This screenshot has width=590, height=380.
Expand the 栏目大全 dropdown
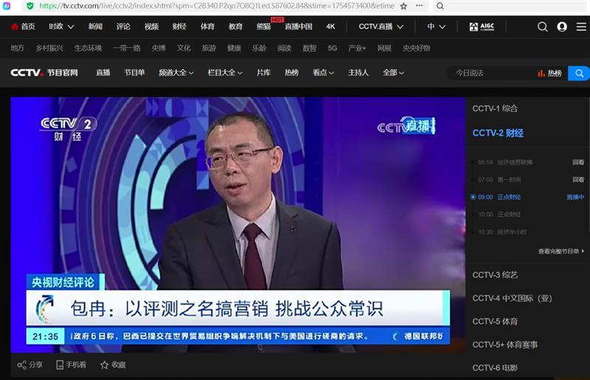225,73
